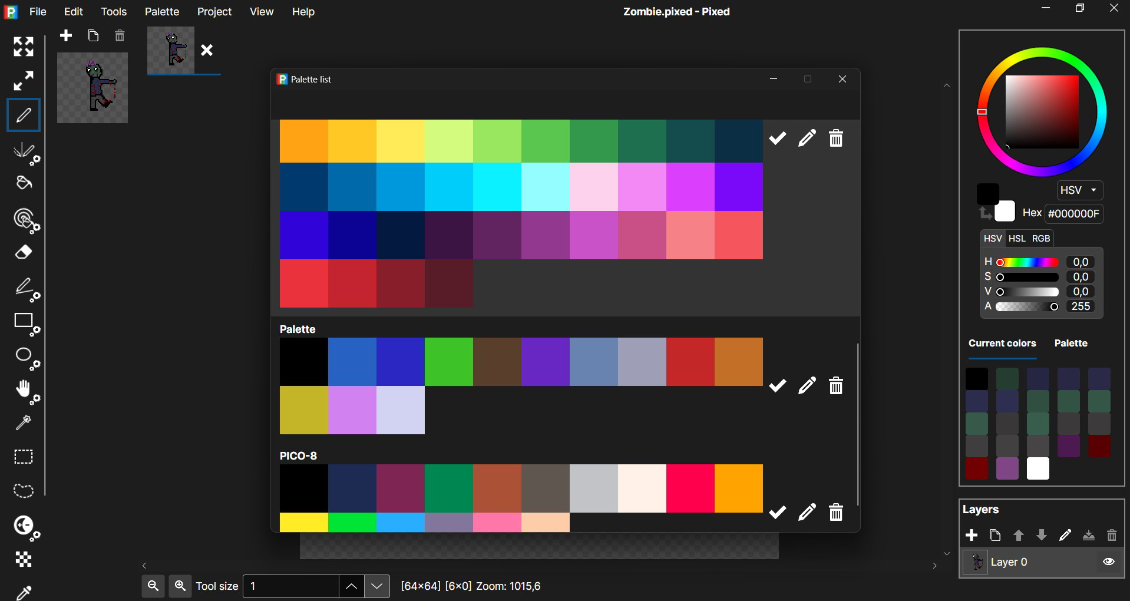Activate the hand pan tool
Viewport: 1130px width, 601px height.
point(27,392)
